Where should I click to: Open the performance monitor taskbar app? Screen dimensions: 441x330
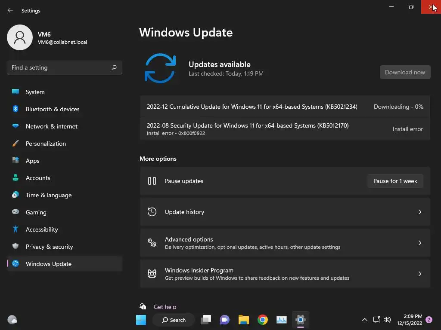282,320
